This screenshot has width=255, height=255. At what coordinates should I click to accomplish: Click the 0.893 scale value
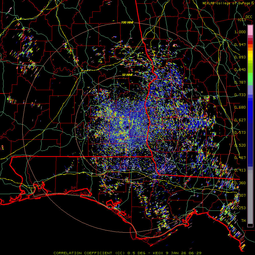tap(240, 57)
